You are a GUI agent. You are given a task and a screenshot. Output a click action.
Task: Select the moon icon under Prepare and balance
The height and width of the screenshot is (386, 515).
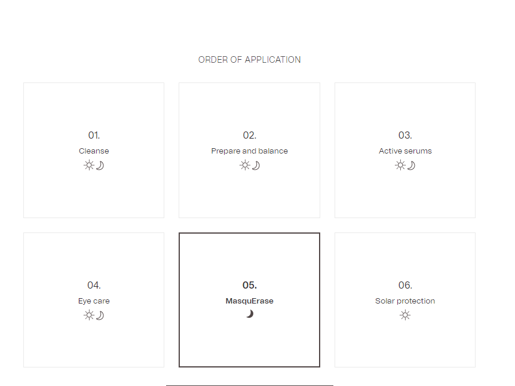click(x=256, y=166)
